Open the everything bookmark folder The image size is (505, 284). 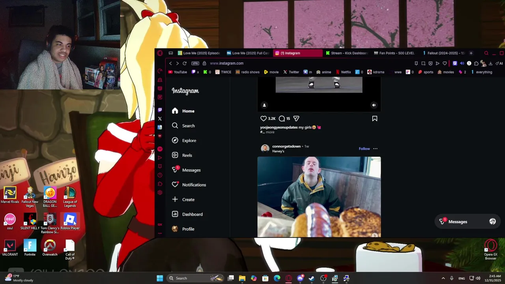click(481, 72)
